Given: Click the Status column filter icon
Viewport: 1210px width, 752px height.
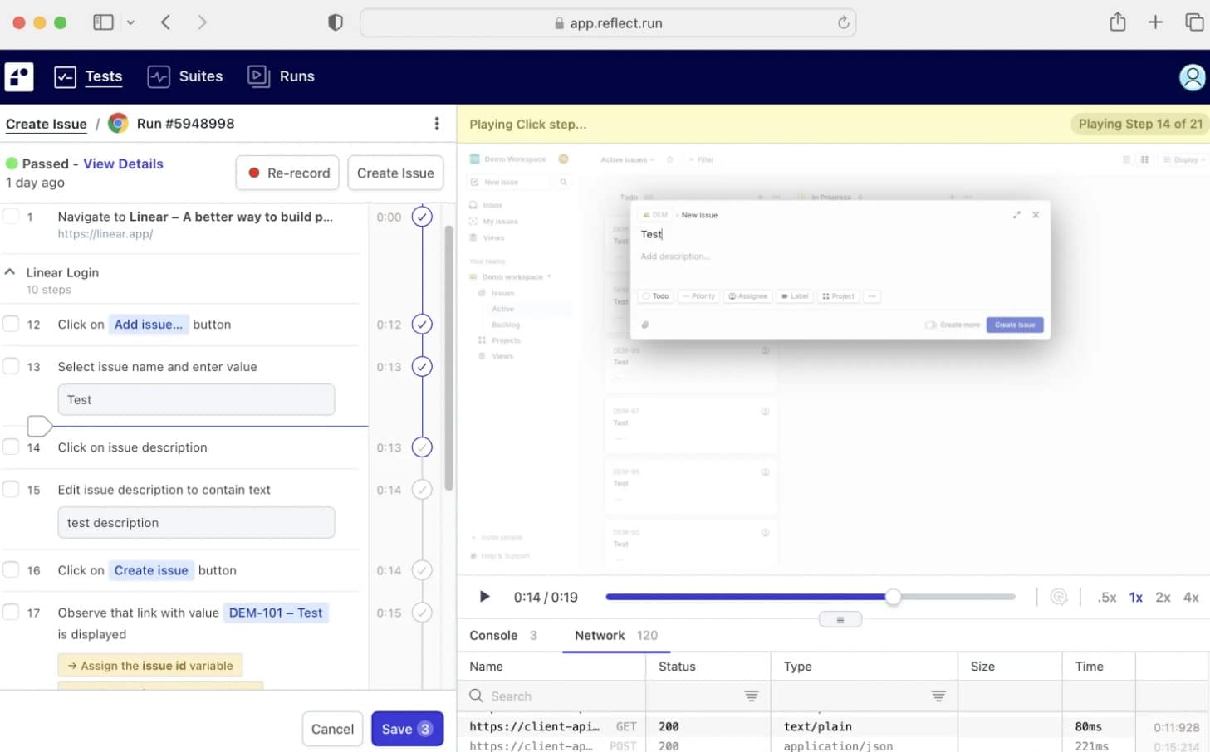Looking at the screenshot, I should [752, 696].
